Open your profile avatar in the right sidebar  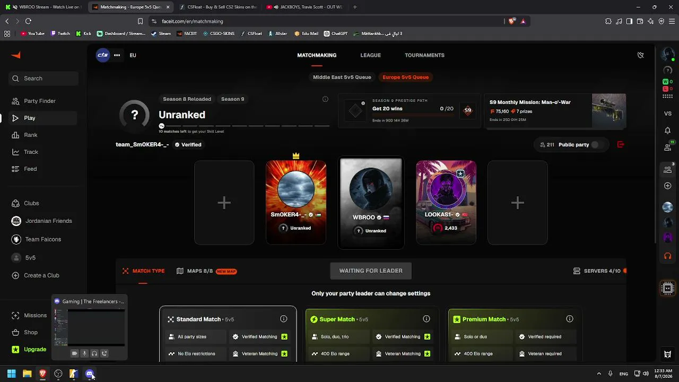668,55
